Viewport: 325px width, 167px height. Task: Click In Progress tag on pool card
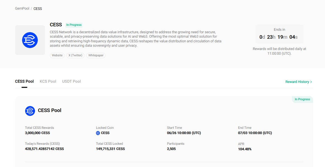pos(302,99)
